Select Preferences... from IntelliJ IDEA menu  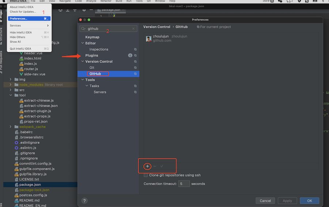29,19
